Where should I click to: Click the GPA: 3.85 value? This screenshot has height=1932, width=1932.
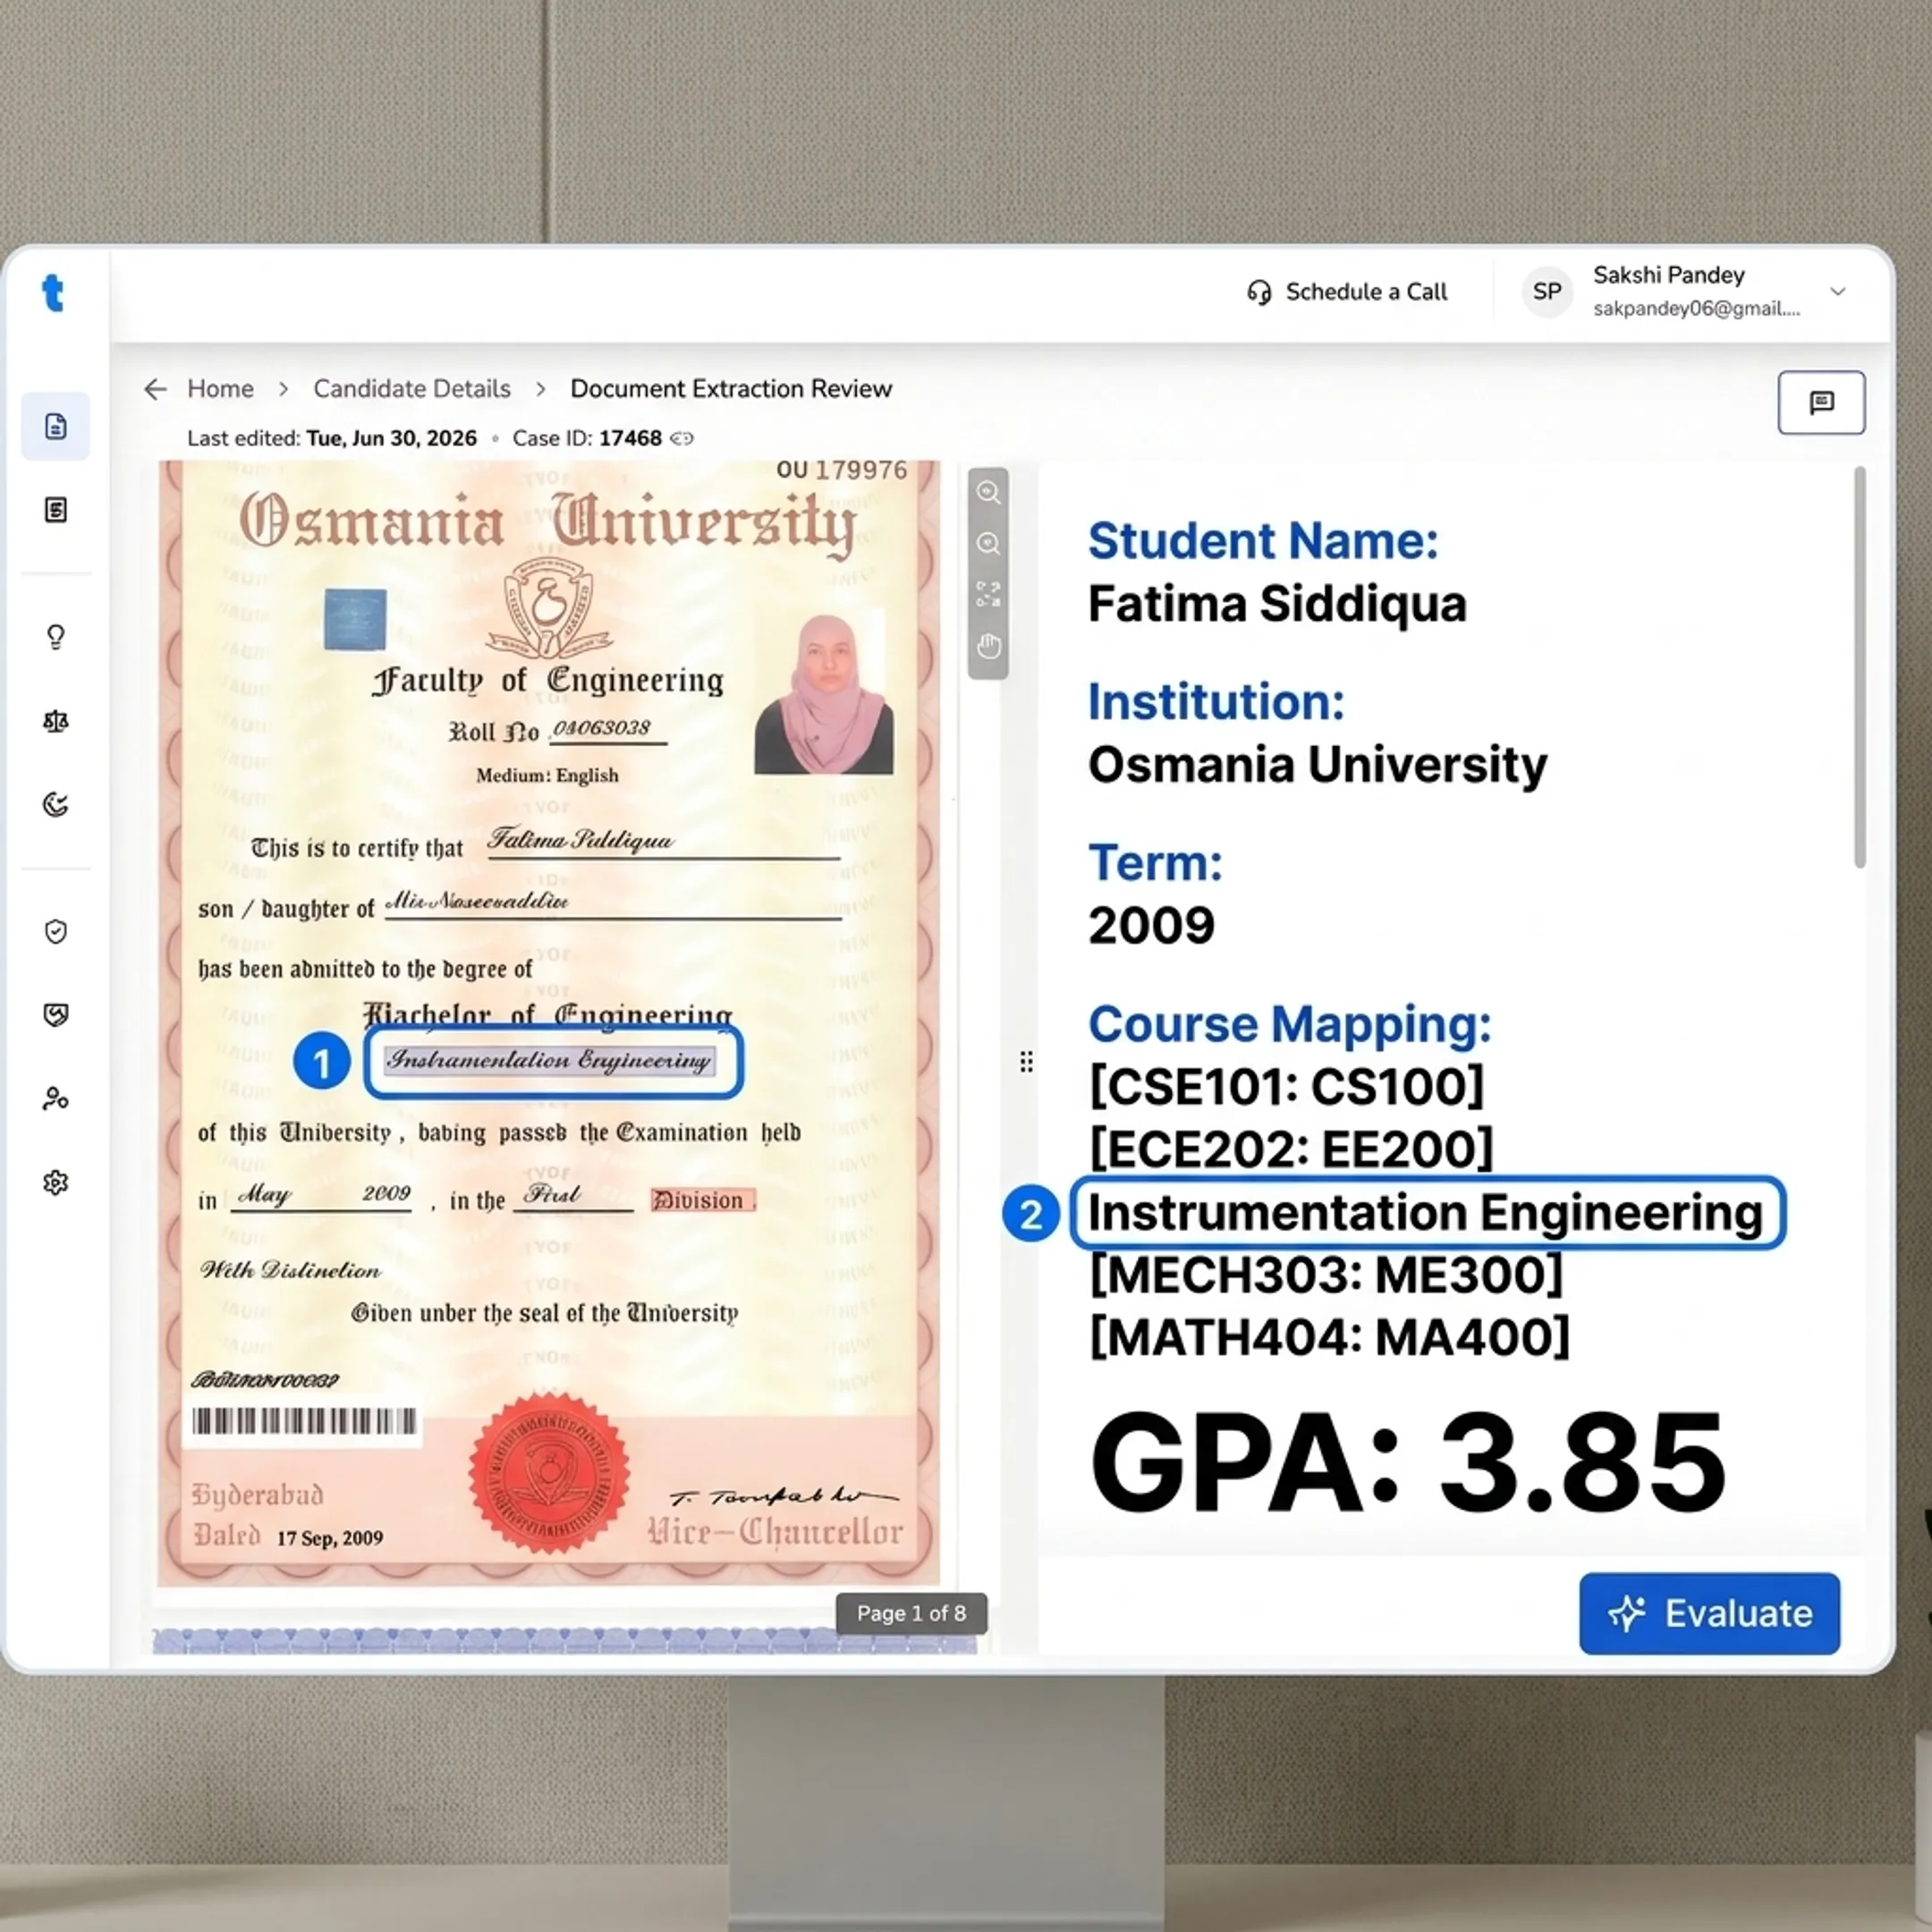(1408, 1464)
